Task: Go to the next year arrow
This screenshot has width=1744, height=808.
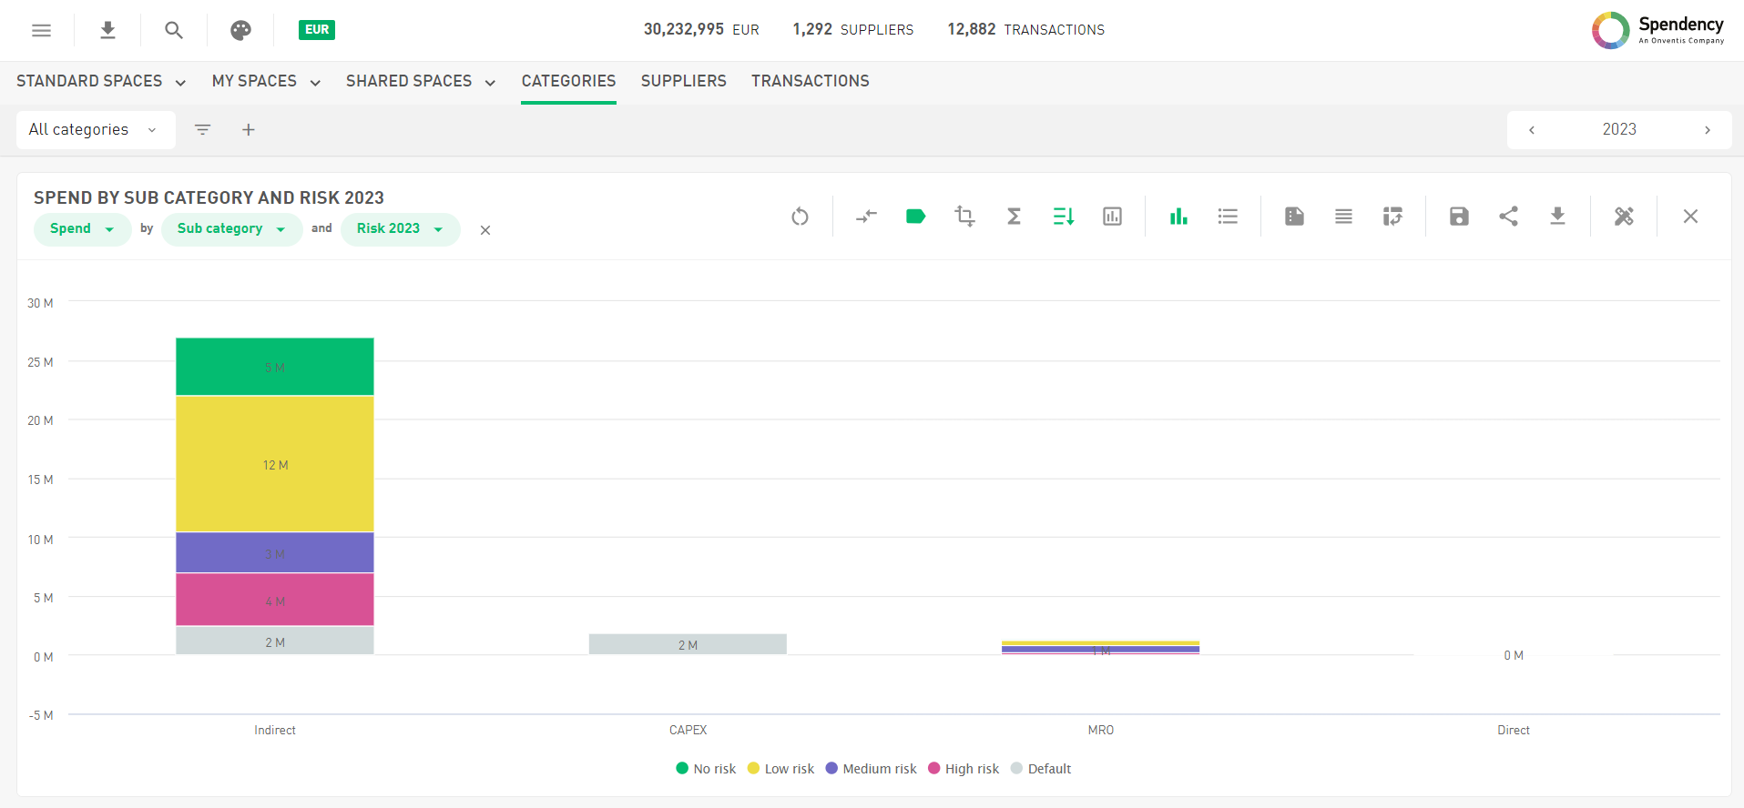Action: coord(1707,130)
